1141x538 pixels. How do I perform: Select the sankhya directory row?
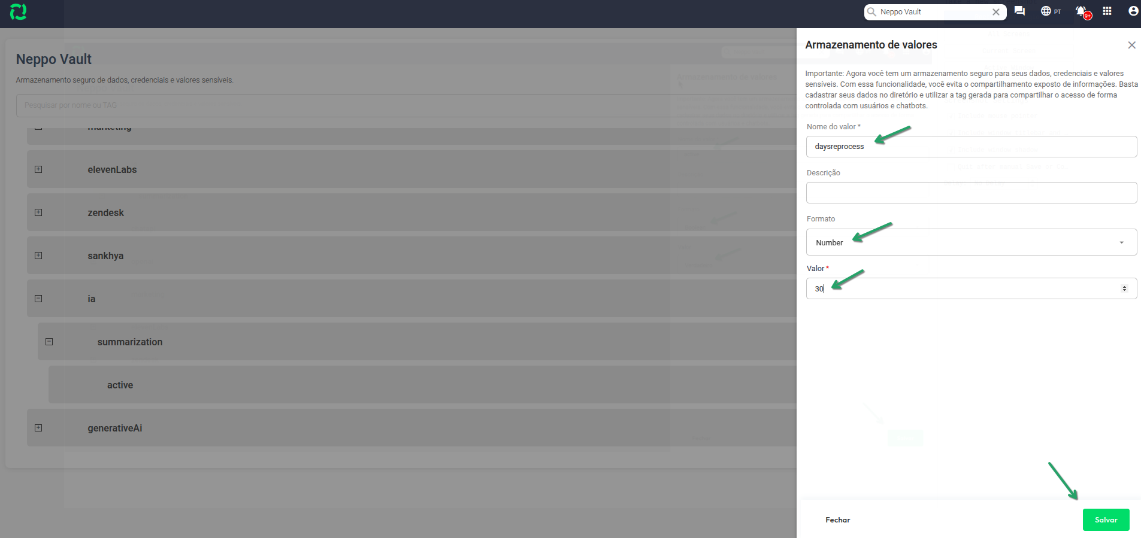pos(411,256)
